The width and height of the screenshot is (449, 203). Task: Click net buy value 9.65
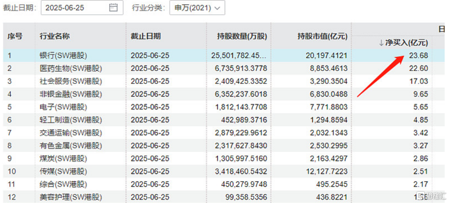pyautogui.click(x=421, y=94)
